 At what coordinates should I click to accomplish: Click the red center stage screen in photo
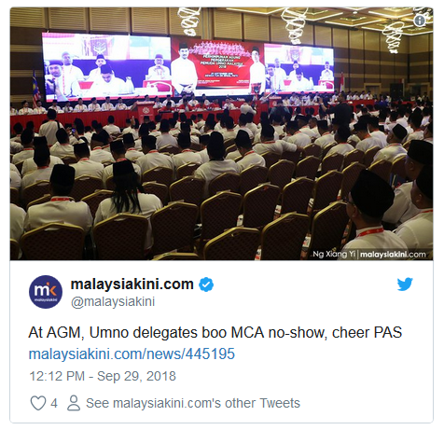tap(217, 66)
